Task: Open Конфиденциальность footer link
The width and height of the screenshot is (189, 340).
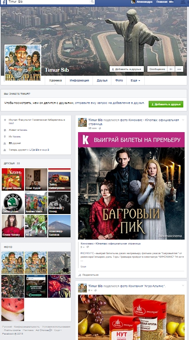Action: (27, 327)
